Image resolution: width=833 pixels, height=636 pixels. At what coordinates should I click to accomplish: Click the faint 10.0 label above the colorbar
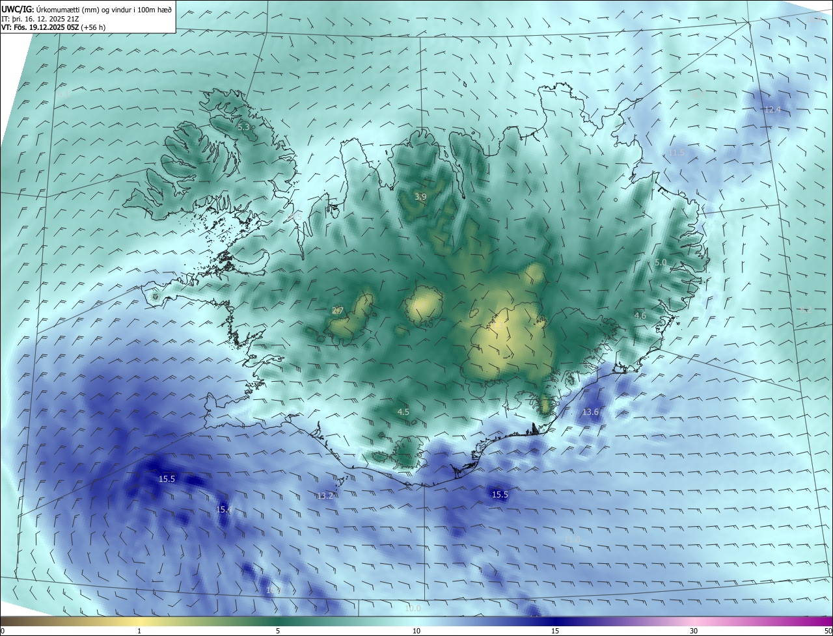(413, 608)
